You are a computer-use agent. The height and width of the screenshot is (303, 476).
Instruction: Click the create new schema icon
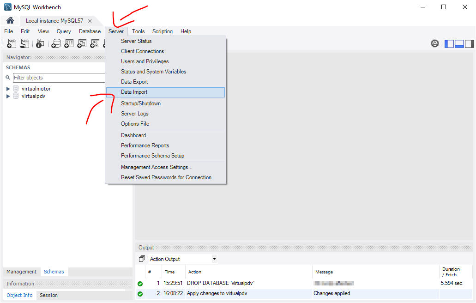point(56,43)
